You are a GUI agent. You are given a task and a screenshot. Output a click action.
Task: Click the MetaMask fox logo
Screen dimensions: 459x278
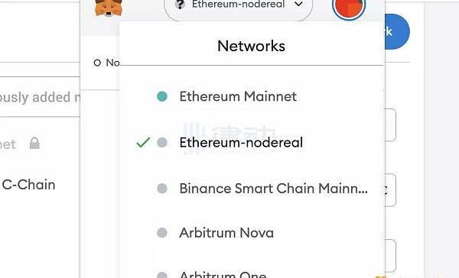click(x=109, y=8)
